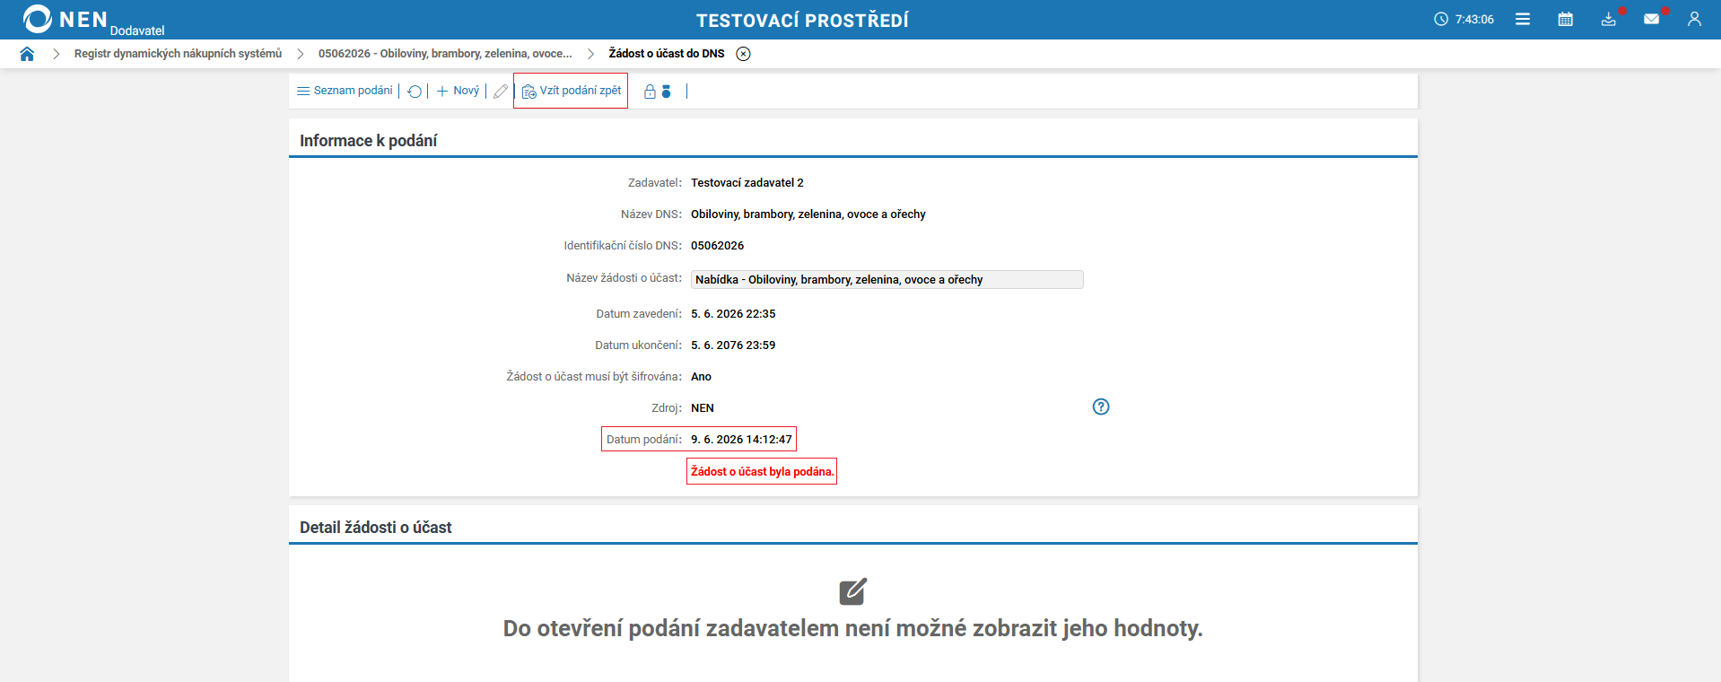Open the downloads tray icon

[1609, 19]
